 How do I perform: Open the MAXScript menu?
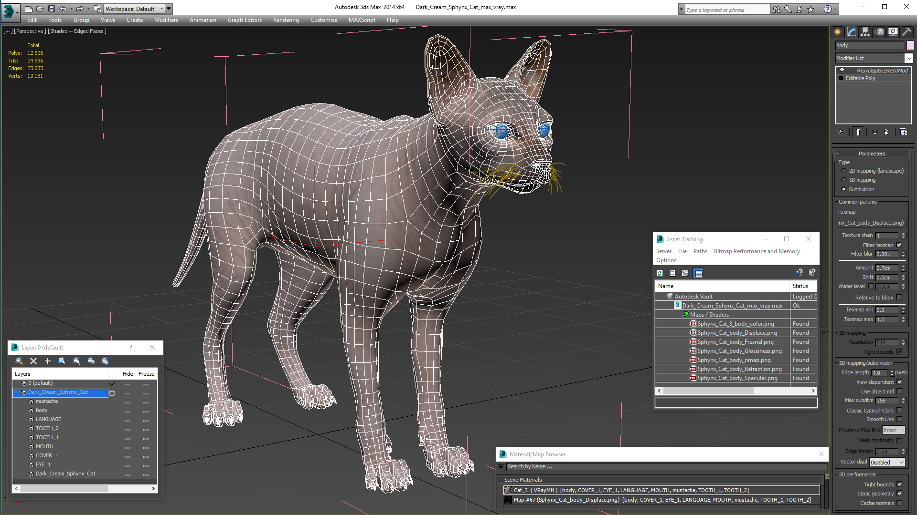tap(362, 20)
